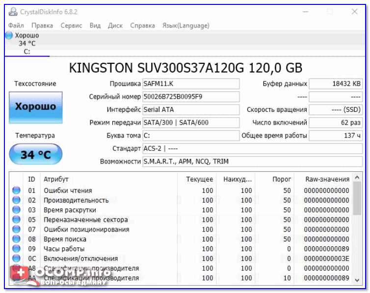Click status orb for Включения/отключения row
The image size is (370, 293).
click(16, 259)
